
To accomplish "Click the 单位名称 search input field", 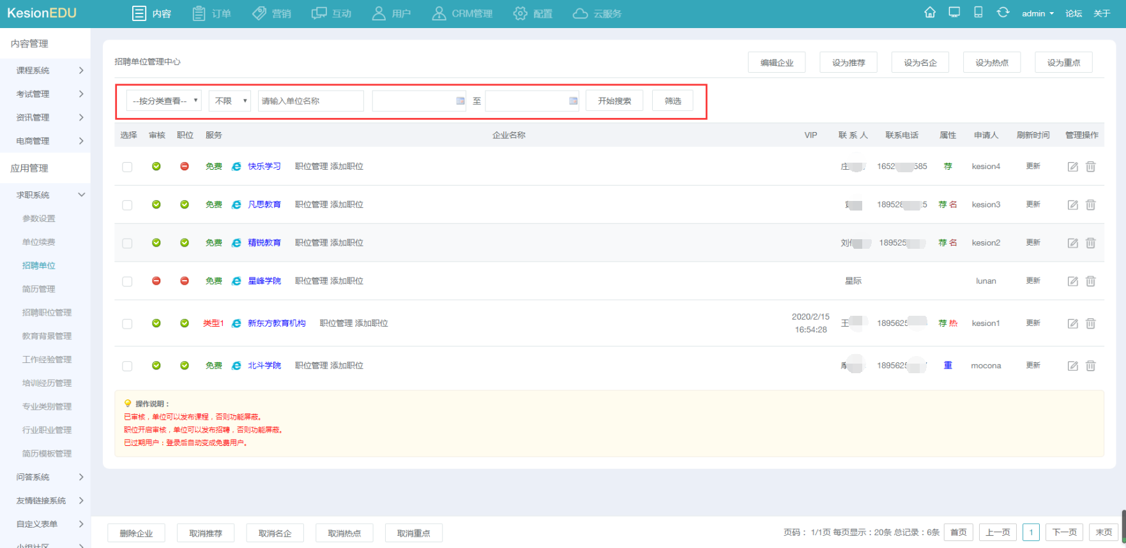I will pyautogui.click(x=311, y=101).
